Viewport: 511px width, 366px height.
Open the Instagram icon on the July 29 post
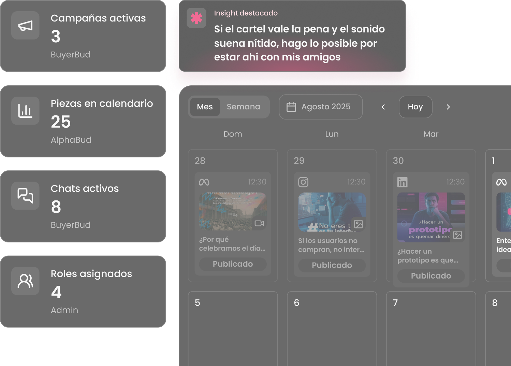[x=303, y=182]
